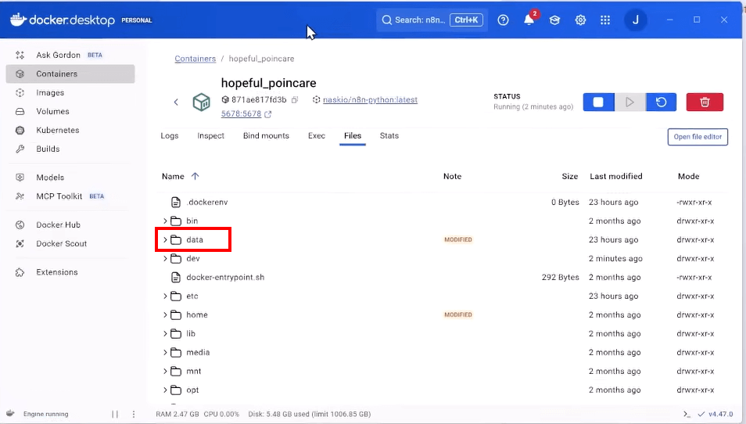This screenshot has width=746, height=424.
Task: Sort by the Last modified column header
Action: (x=616, y=176)
